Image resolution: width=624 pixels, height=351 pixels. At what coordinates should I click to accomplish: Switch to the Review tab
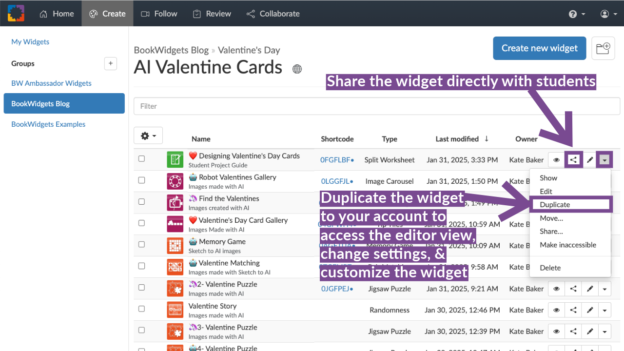(212, 14)
